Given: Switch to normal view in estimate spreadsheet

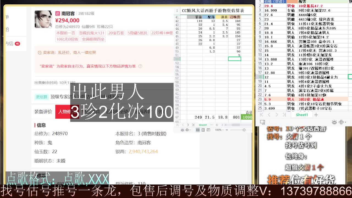Looking at the screenshot, I should coord(198,130).
